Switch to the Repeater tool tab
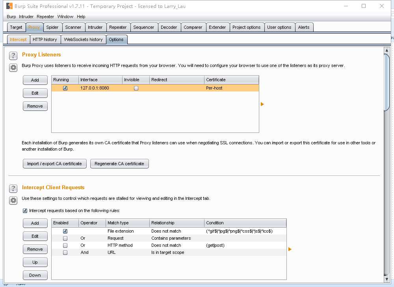Viewport: 394px width, 287px height. click(x=118, y=27)
